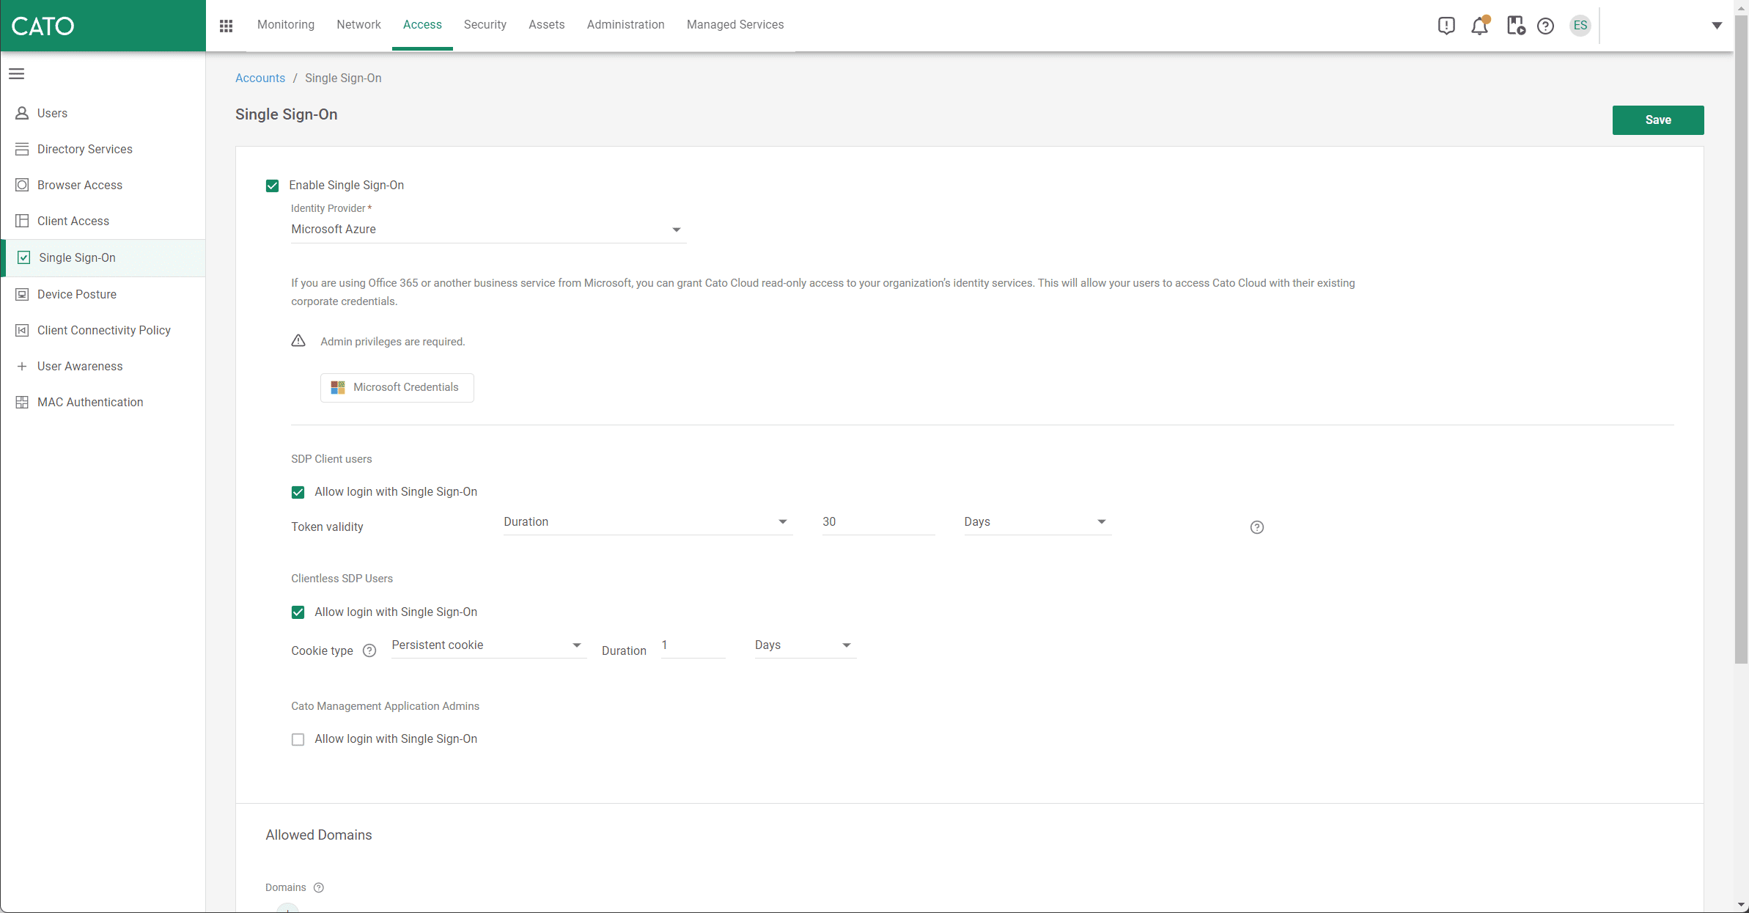Click the Save button
Screen dimensions: 1749x913
tap(1657, 120)
